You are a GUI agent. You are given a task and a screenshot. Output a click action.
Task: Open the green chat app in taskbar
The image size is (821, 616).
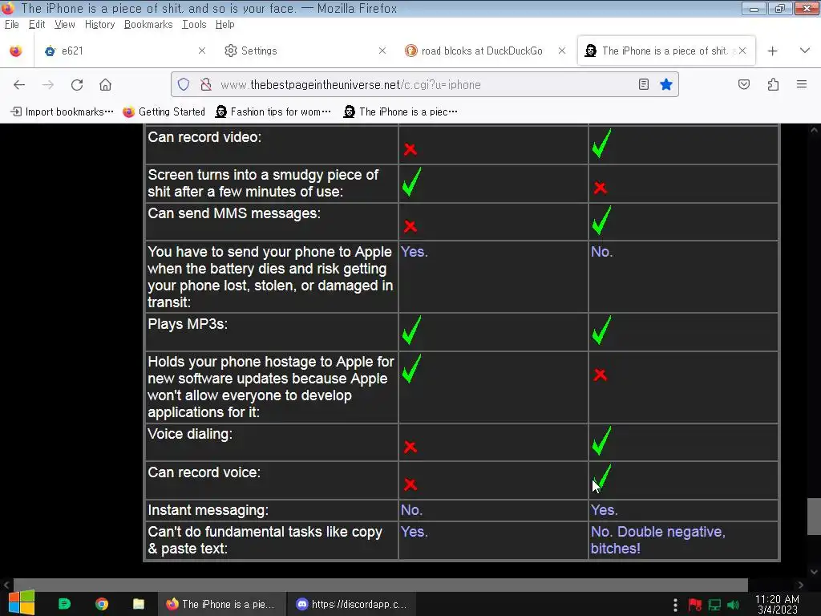click(64, 604)
